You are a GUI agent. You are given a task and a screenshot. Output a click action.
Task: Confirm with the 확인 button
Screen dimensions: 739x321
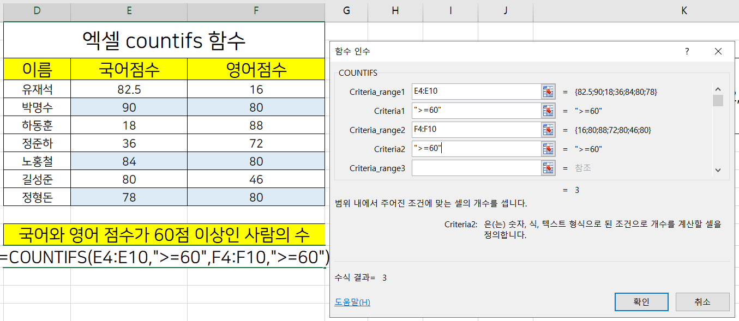point(641,302)
